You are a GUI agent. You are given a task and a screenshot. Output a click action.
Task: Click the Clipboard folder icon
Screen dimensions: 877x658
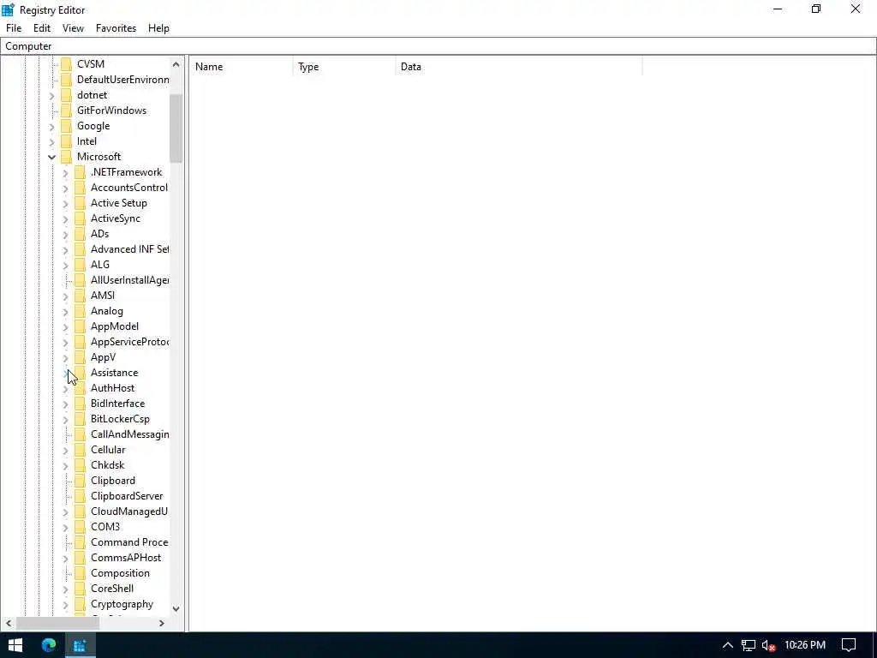81,481
